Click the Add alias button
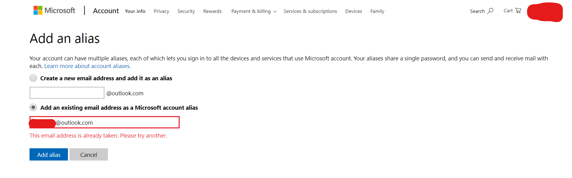 point(49,154)
